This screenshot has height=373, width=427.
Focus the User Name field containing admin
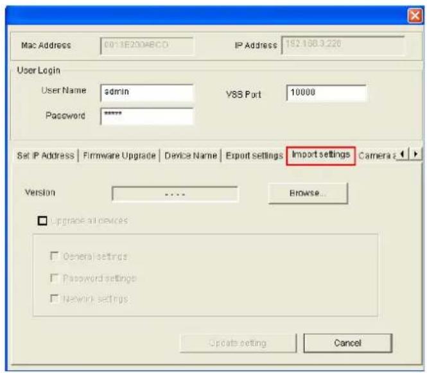147,92
